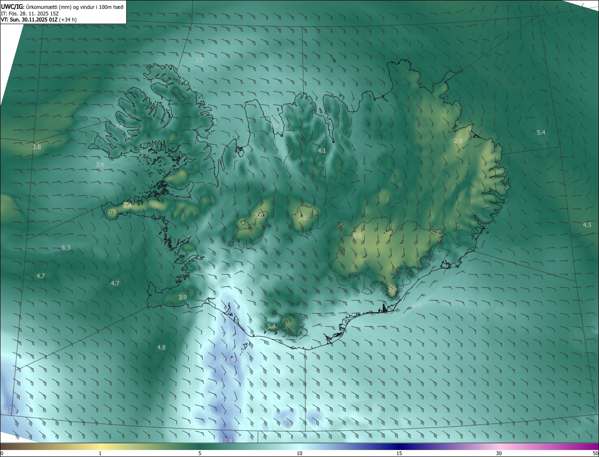This screenshot has width=599, height=457.
Task: Select the 2.8 value in northeast Iceland
Action: click(x=458, y=141)
